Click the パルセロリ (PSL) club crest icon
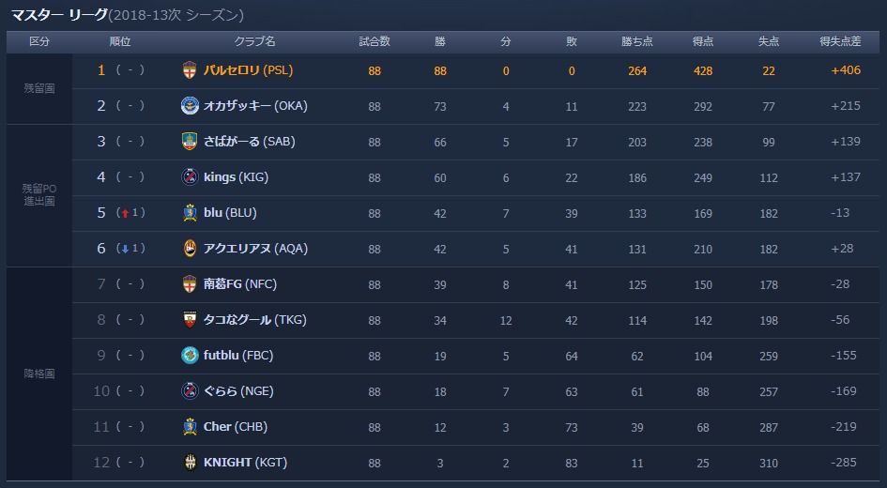The height and width of the screenshot is (488, 887). (x=190, y=70)
